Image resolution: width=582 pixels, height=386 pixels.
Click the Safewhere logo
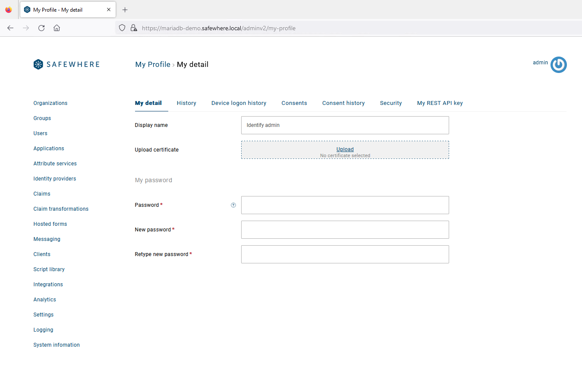click(x=66, y=64)
